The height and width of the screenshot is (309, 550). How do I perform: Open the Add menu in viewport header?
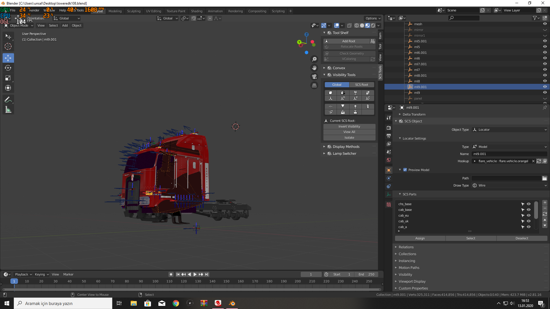65,25
